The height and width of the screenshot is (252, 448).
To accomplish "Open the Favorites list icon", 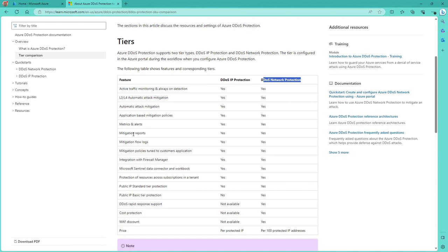I will pos(402,12).
